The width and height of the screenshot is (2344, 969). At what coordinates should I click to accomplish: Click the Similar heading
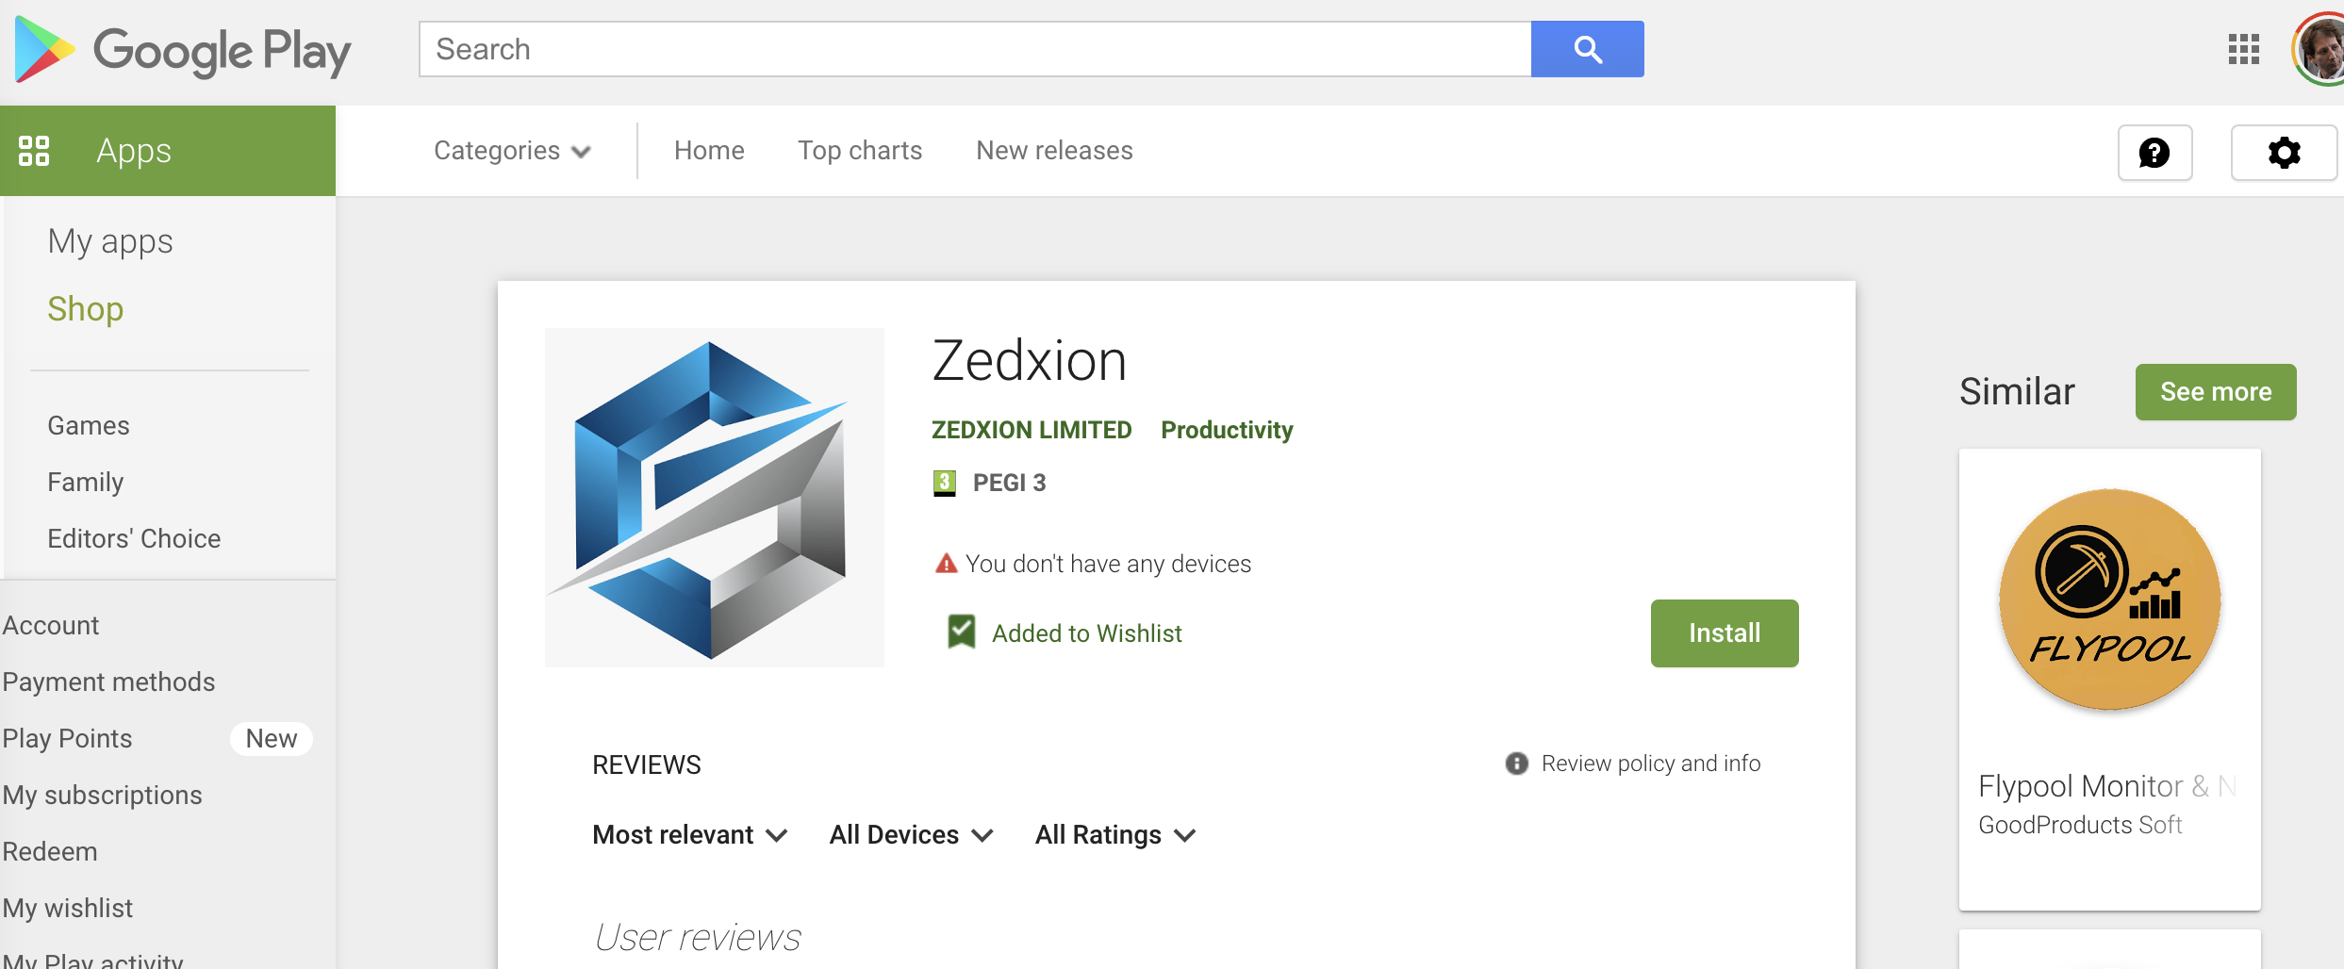(x=2017, y=392)
